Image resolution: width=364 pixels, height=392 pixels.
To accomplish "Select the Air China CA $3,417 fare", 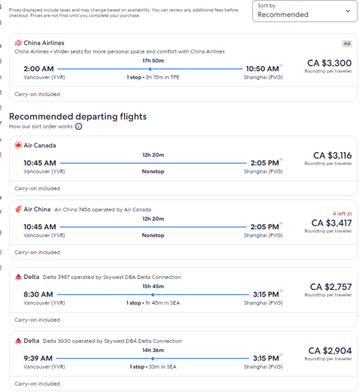I will pyautogui.click(x=331, y=223).
